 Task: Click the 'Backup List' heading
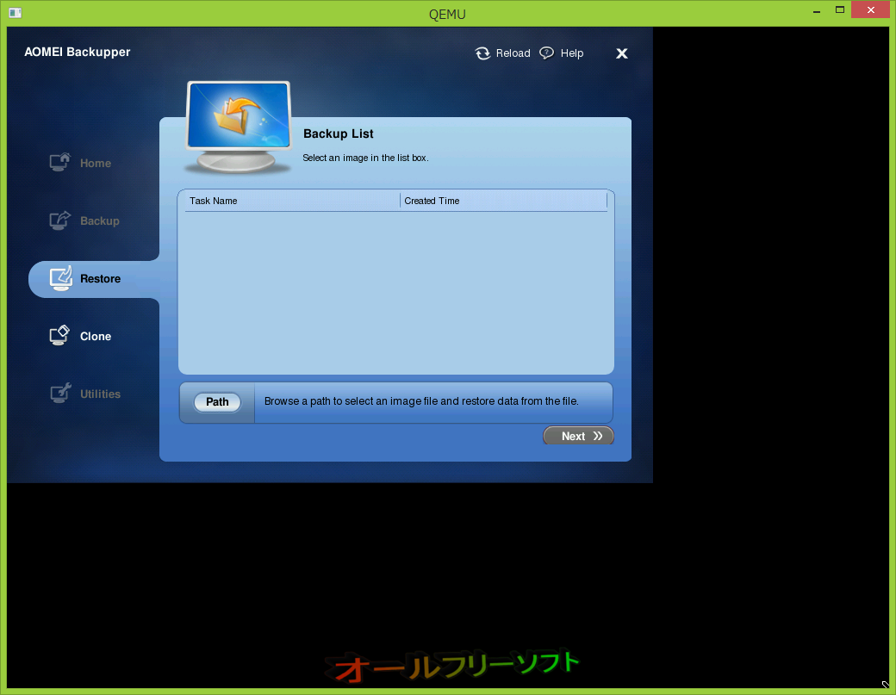[x=339, y=133]
